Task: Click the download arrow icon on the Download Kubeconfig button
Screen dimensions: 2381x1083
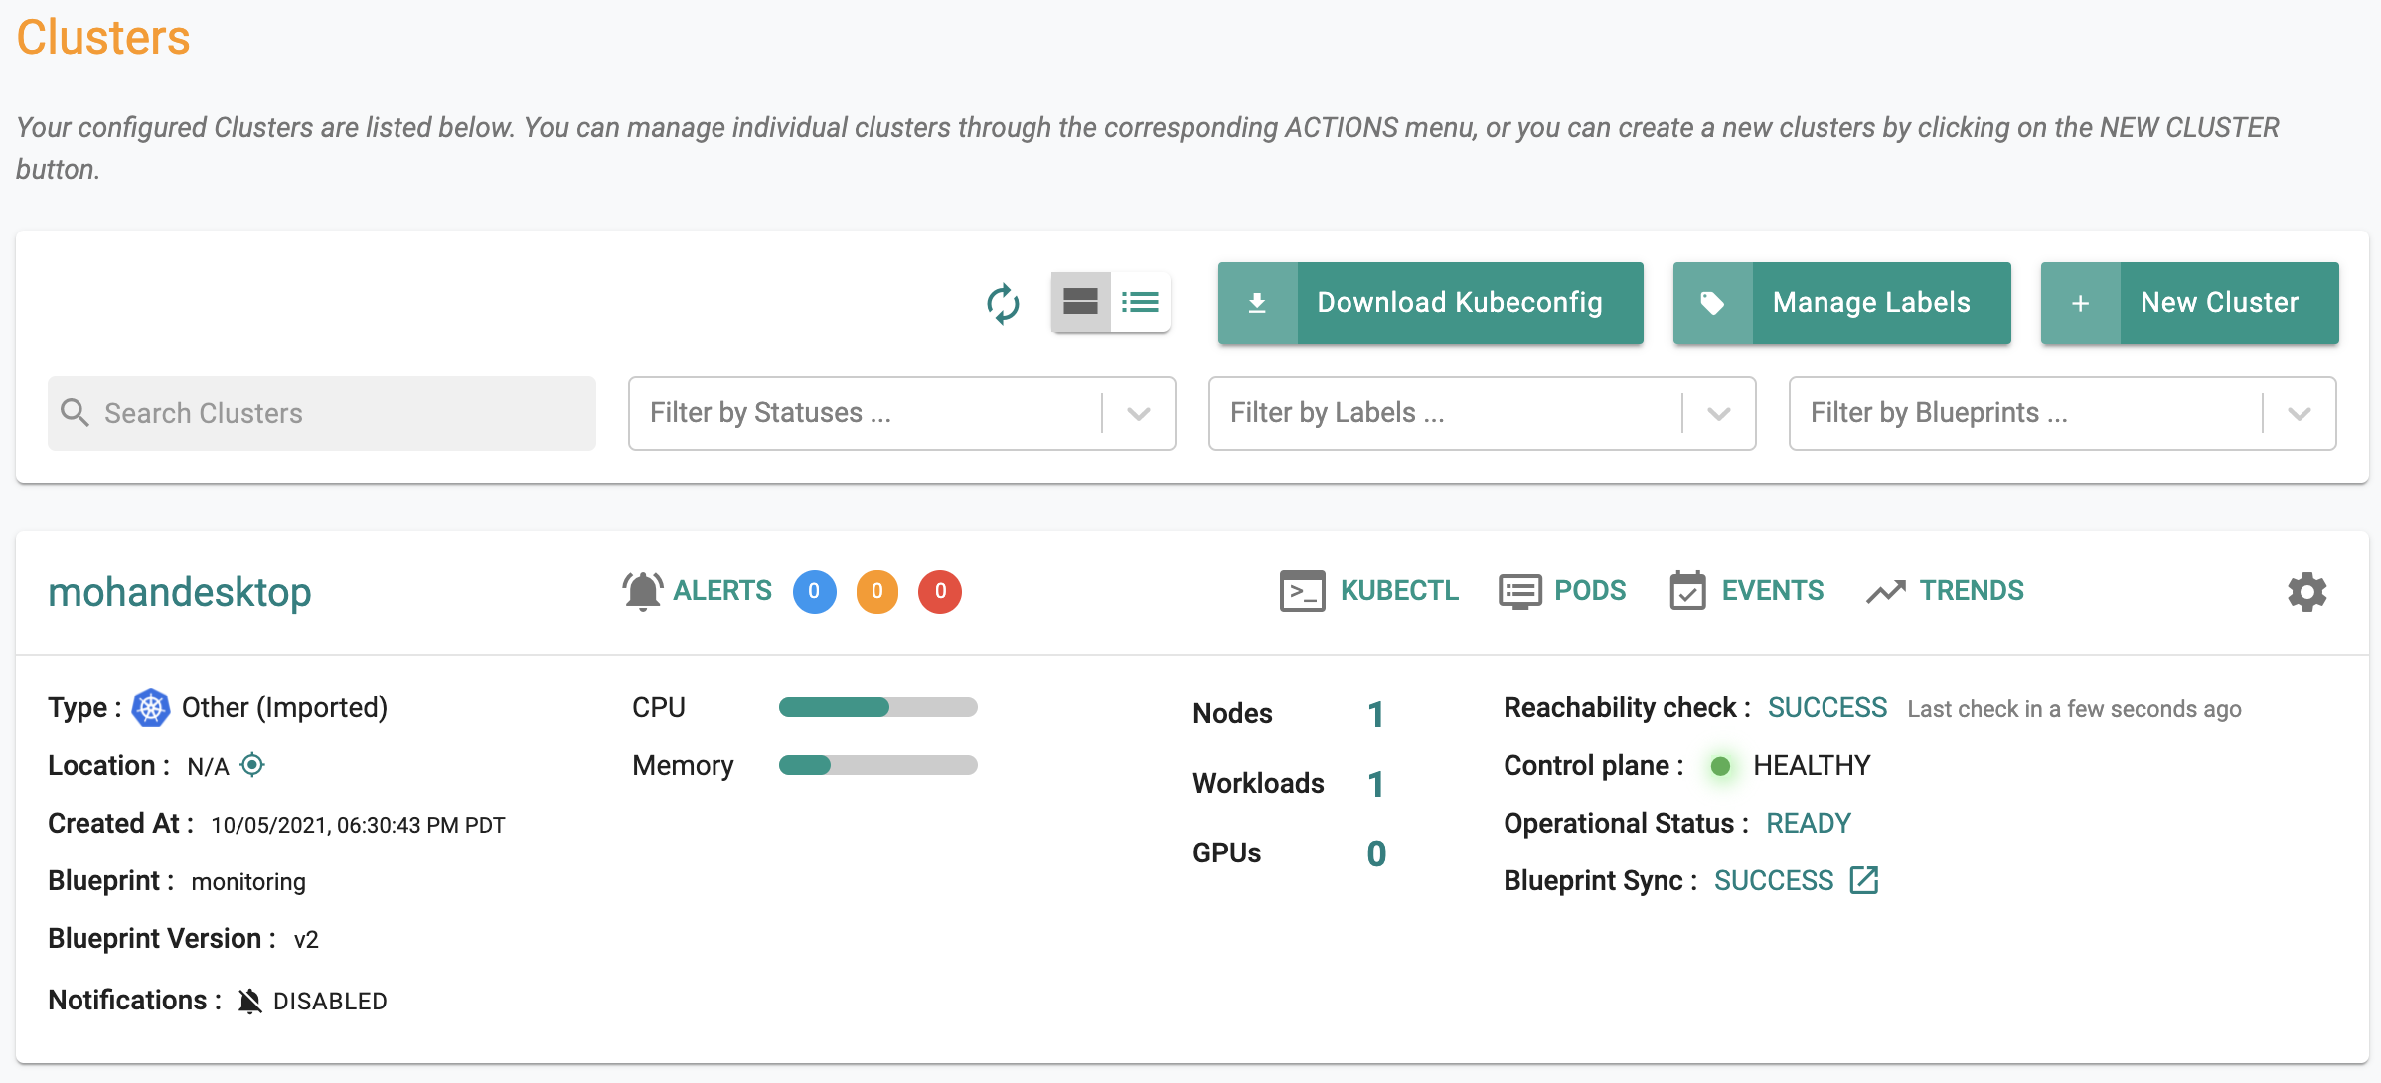Action: point(1257,303)
